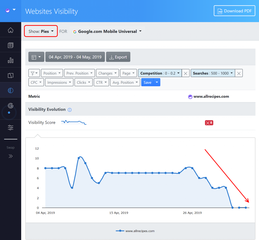Toggle www.allrecipes.com series in chart legend
This screenshot has width=259, height=240.
click(135, 231)
